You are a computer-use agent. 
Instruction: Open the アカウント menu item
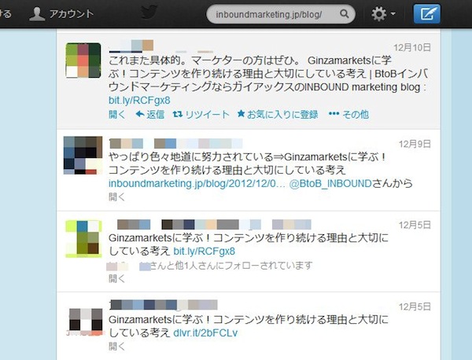[72, 14]
